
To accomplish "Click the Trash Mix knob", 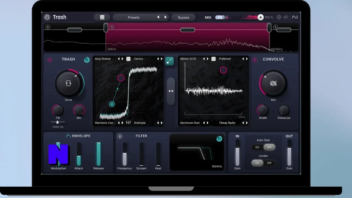I will pyautogui.click(x=79, y=110).
